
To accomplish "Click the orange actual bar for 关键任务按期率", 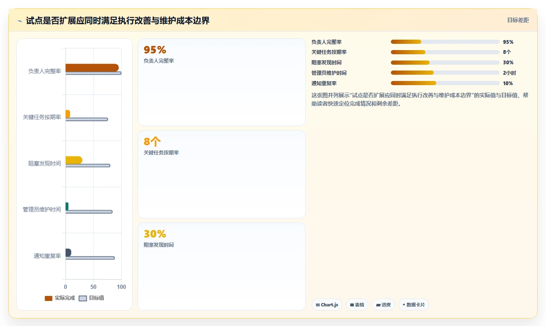I will coord(68,114).
